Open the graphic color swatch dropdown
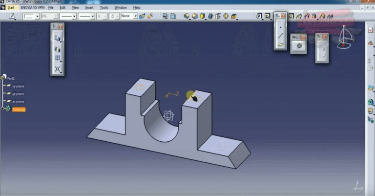The height and width of the screenshot is (196, 375). pos(37,16)
